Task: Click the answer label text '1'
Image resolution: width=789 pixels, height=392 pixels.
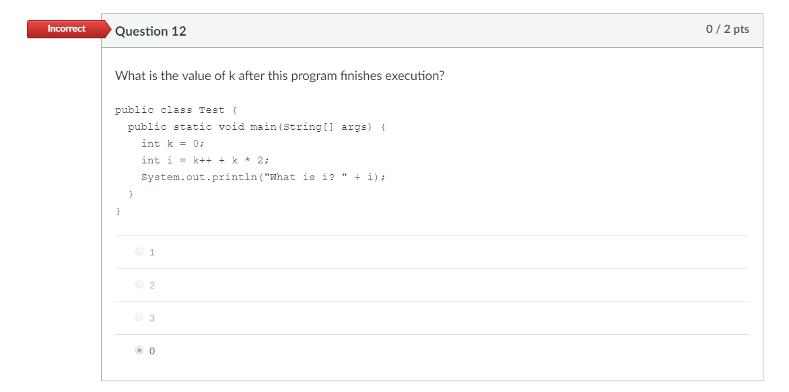Action: coord(152,253)
